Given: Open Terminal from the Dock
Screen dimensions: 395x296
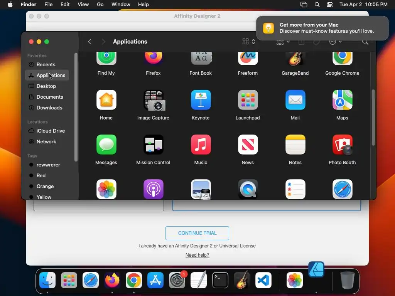Looking at the screenshot, I should [x=220, y=280].
